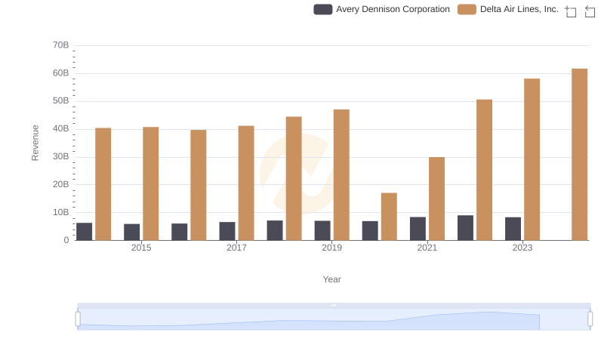
Task: Click the Delta Air Lines 2020 bar
Action: pos(389,217)
